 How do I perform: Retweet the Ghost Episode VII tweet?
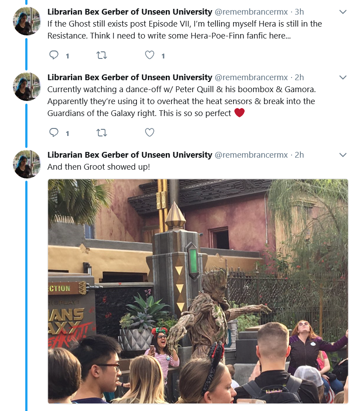pyautogui.click(x=101, y=55)
